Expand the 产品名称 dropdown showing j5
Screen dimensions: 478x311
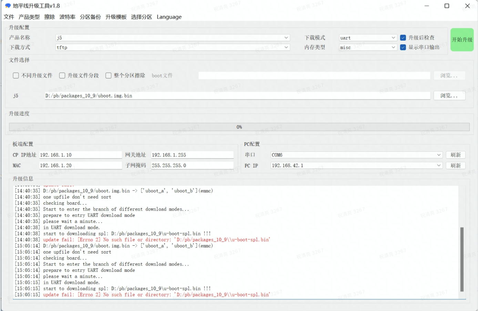286,37
